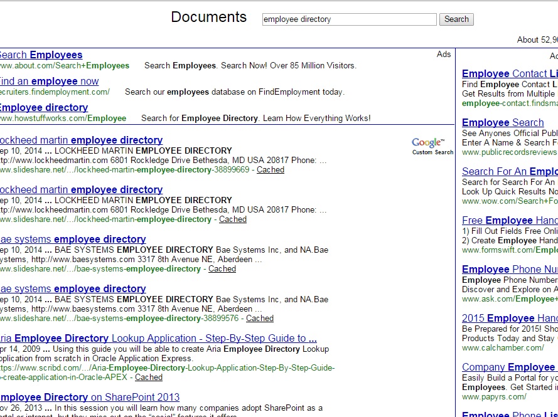Viewport: 558px width, 417px height.
Task: Open 'Search For An Employee' sidebar ad
Action: [x=510, y=171]
